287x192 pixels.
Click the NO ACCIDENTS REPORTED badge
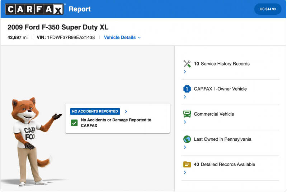[95, 111]
